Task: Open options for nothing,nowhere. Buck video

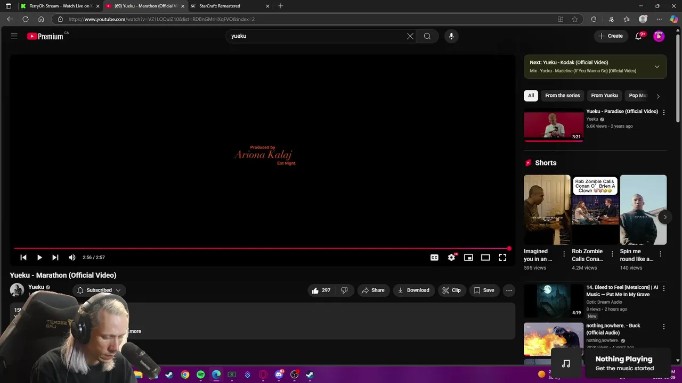Action: click(664, 327)
